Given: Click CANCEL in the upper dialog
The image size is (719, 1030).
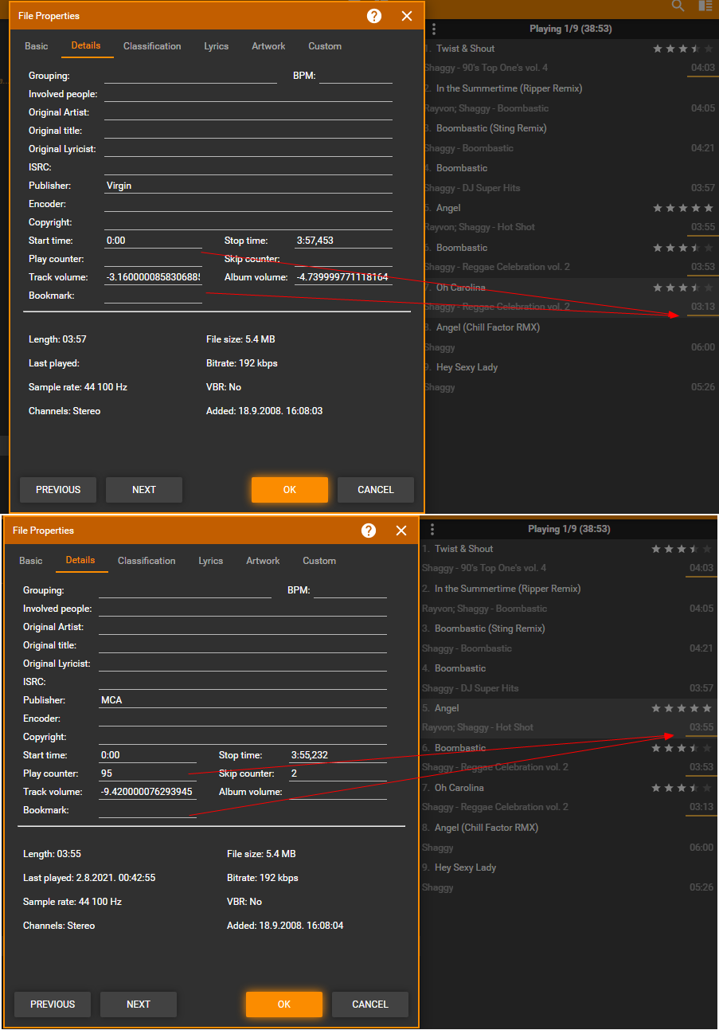Looking at the screenshot, I should [x=376, y=490].
